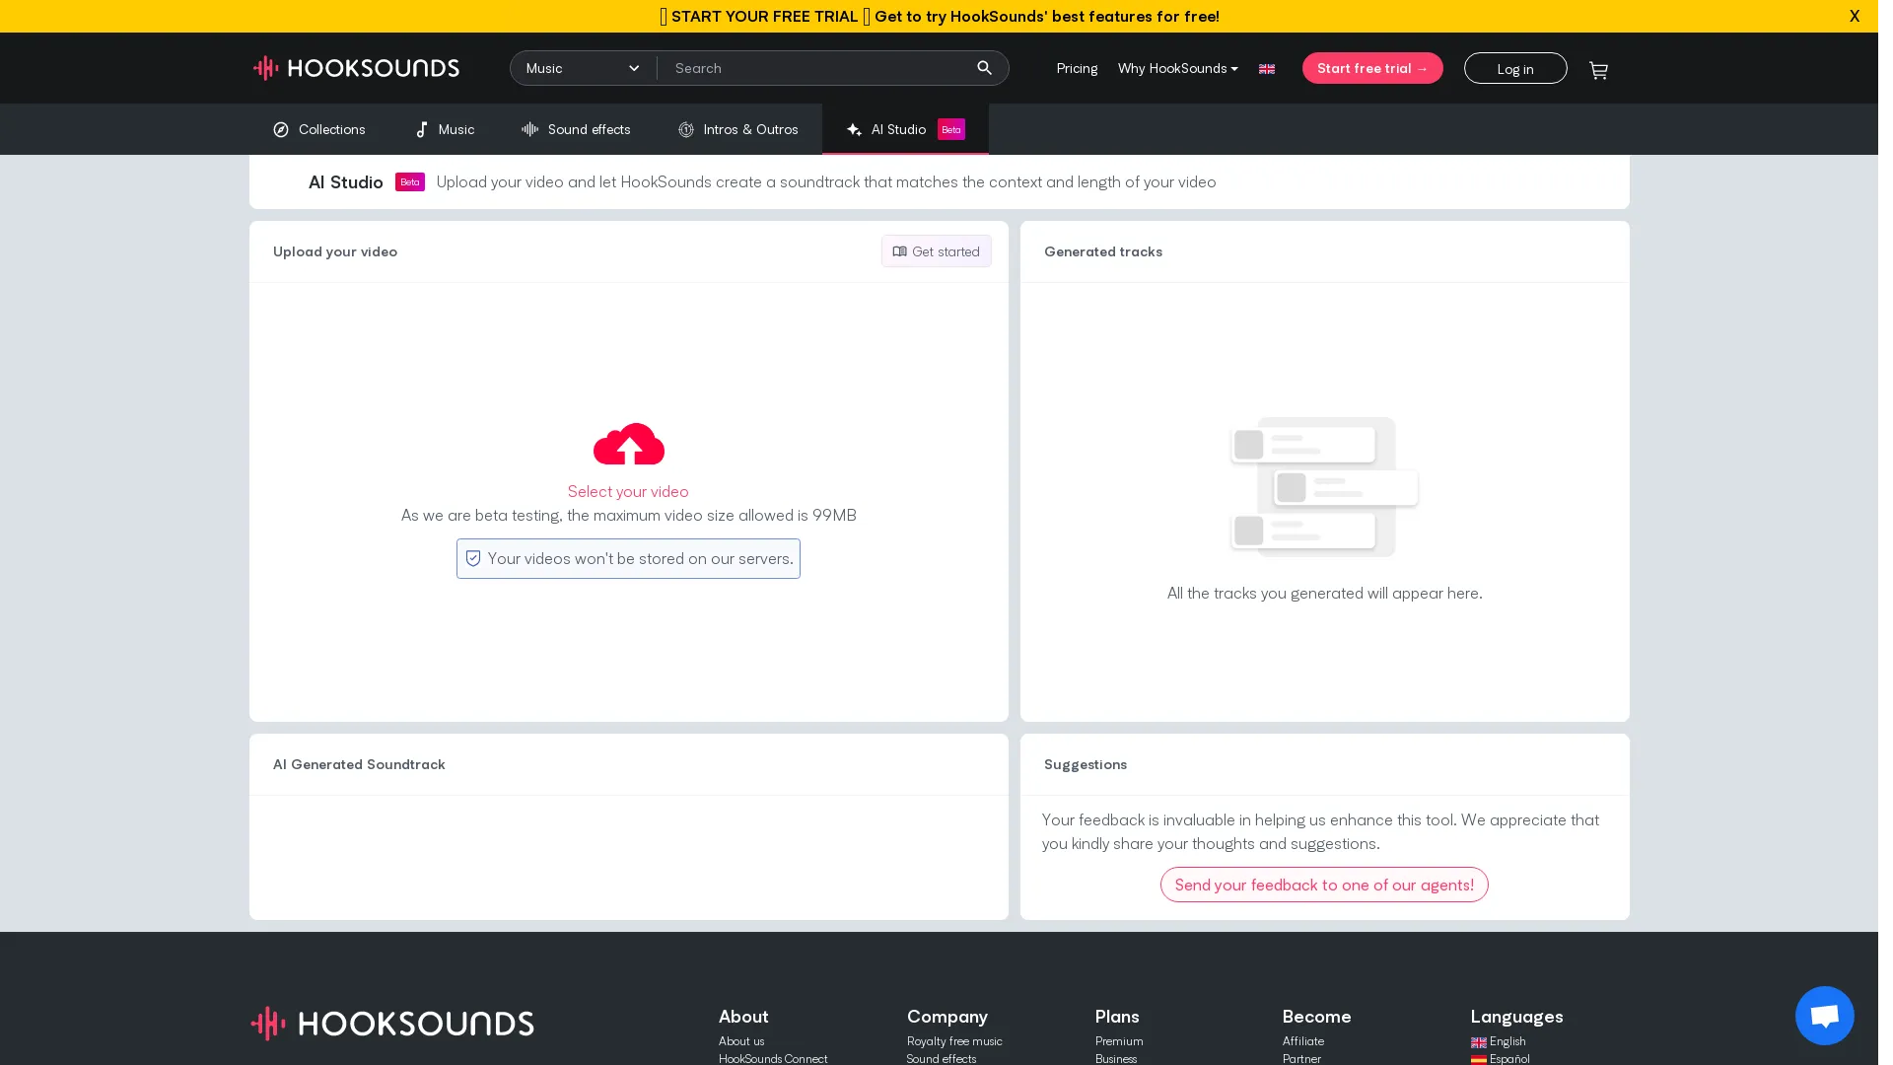The height and width of the screenshot is (1065, 1893).
Task: Expand the Why HookSounds menu
Action: click(x=1177, y=68)
